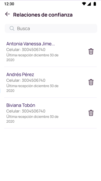Tap Celular number under Antonia Vanessa
Viewport: 101px width, 181px height.
(x=26, y=50)
